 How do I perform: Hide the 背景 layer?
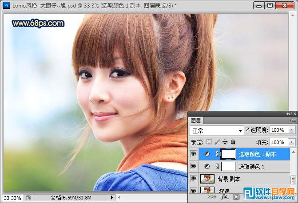[193, 191]
